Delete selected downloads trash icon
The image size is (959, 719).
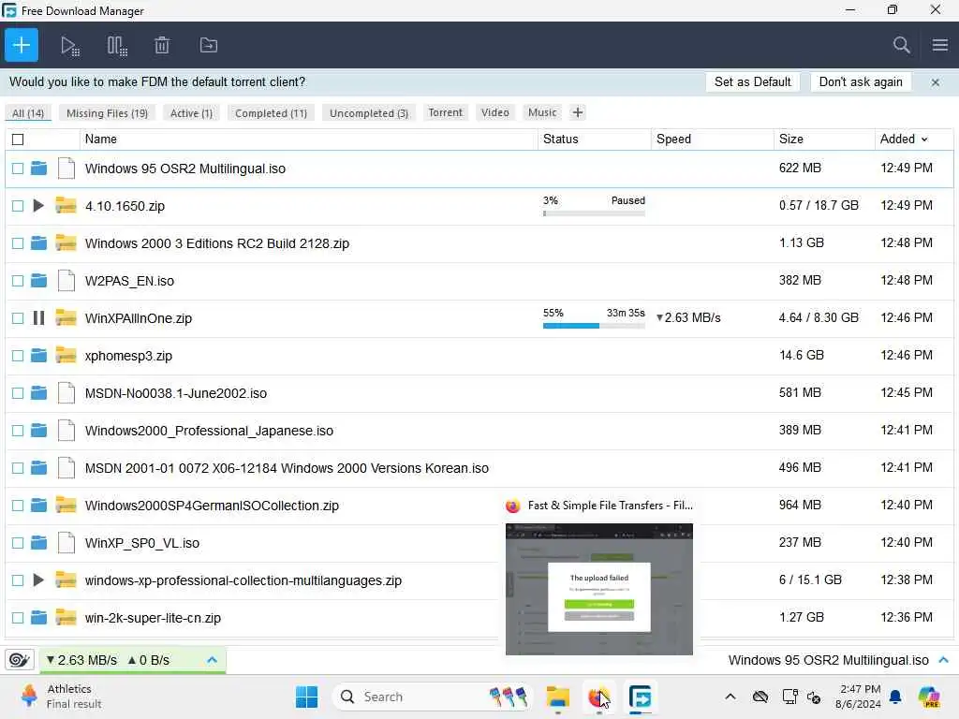(x=162, y=45)
